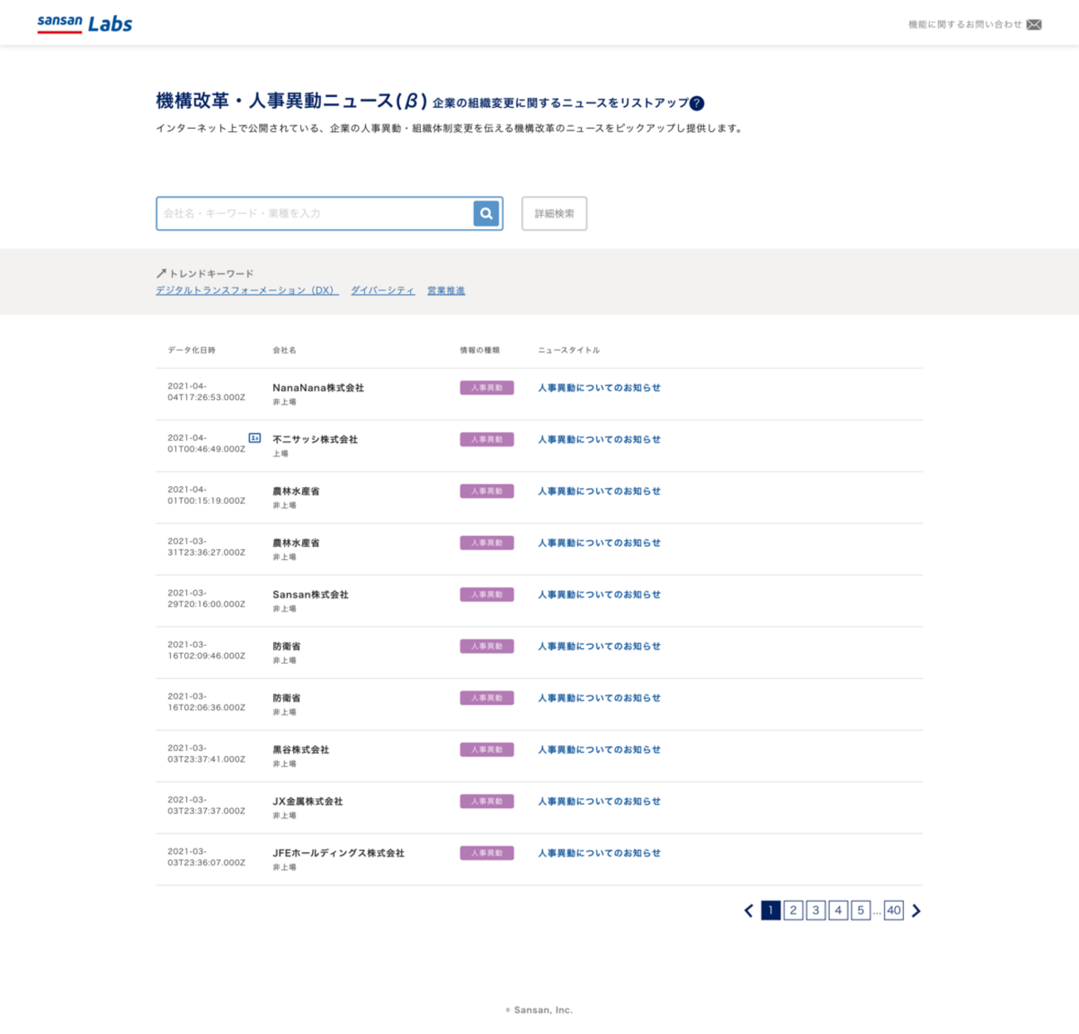The height and width of the screenshot is (1034, 1079).
Task: Focus the company name keyword search field
Action: coord(315,213)
